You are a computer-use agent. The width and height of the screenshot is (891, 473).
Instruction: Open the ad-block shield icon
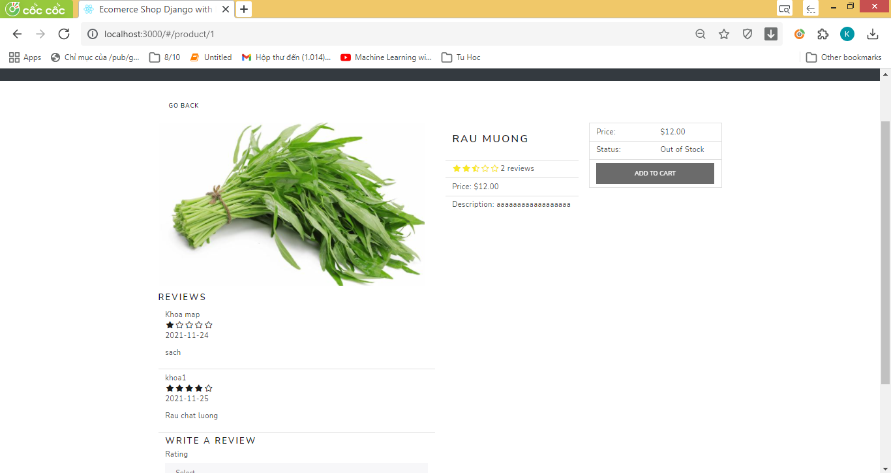pyautogui.click(x=748, y=33)
